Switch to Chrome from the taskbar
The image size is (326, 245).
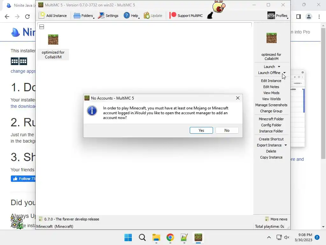170,237
